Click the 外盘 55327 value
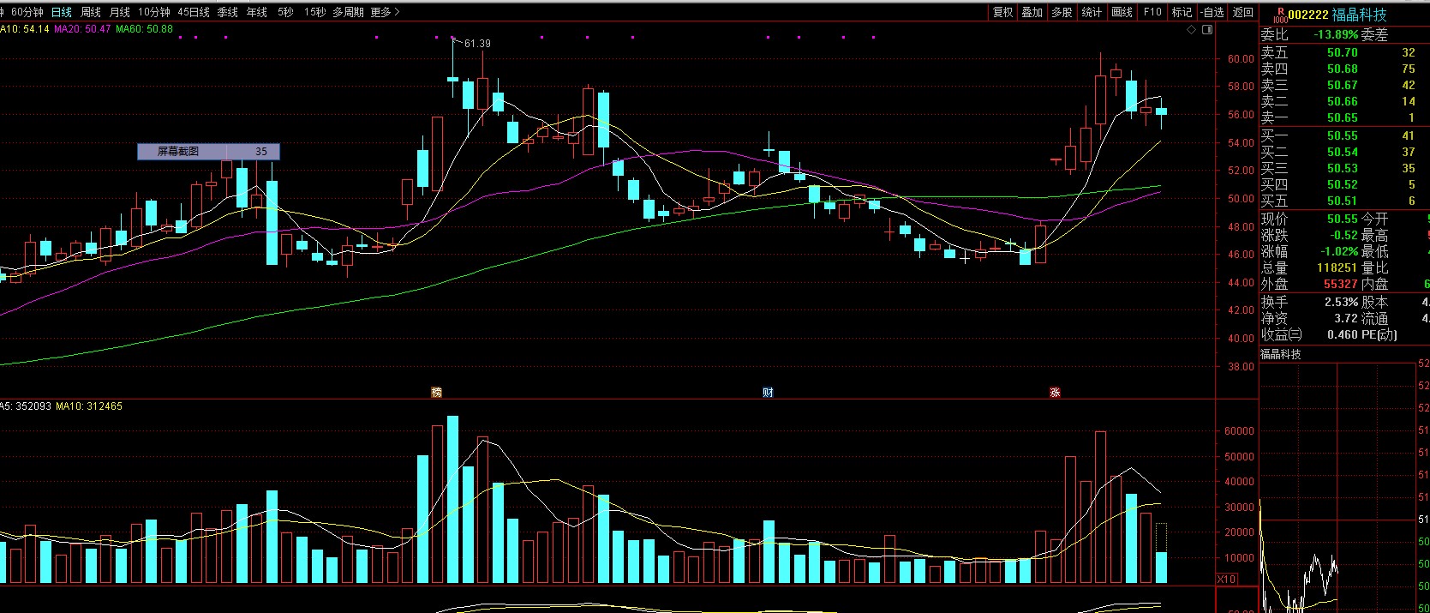 click(1341, 284)
